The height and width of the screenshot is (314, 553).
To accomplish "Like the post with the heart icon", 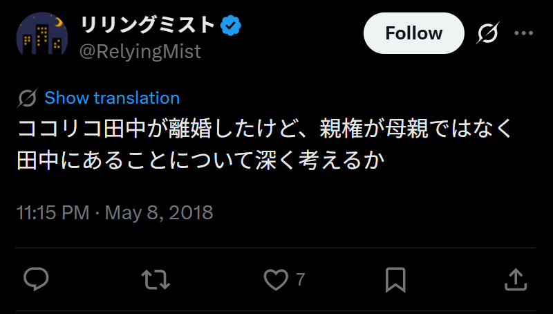I will [275, 279].
